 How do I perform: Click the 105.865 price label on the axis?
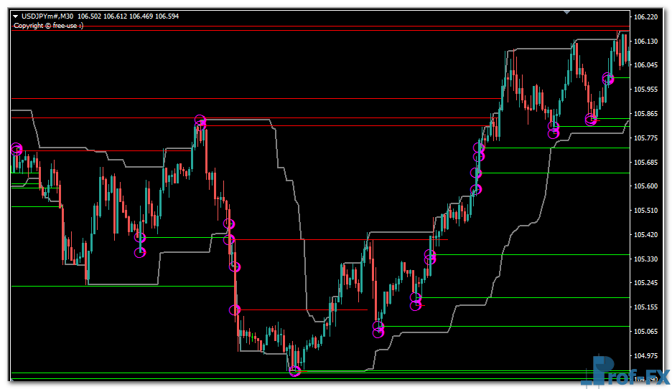(647, 114)
